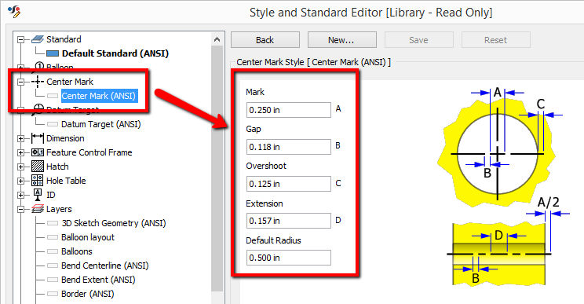Select Feature Control Frame label
584x304 pixels.
point(89,152)
